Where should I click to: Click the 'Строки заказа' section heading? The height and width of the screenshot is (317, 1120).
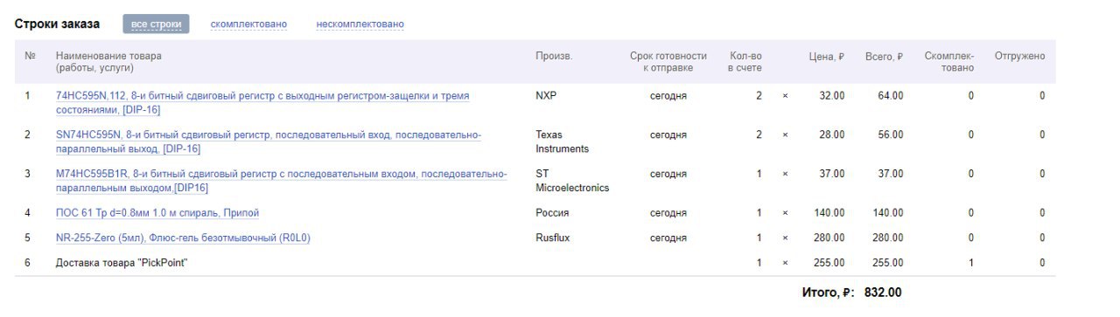(x=57, y=24)
